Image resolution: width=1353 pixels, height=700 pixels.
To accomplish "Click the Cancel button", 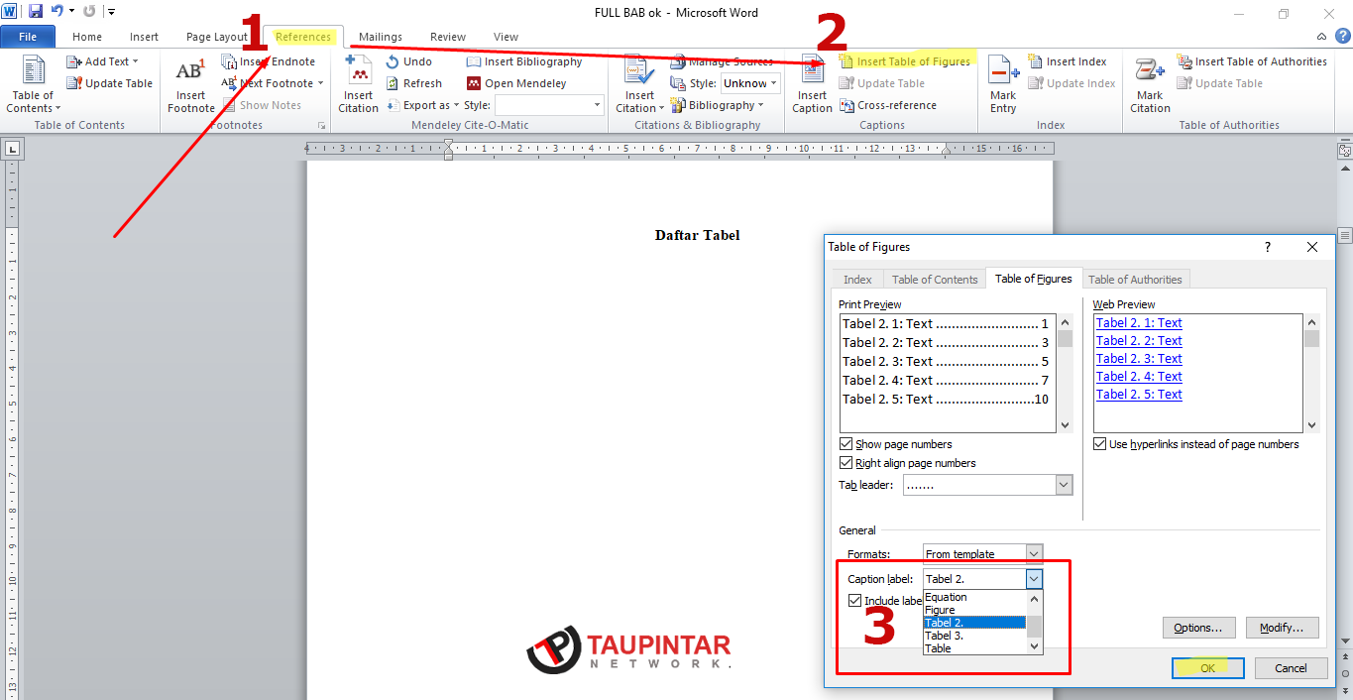I will 1291,668.
